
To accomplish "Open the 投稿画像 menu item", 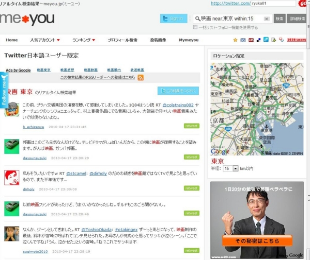I will (158, 40).
